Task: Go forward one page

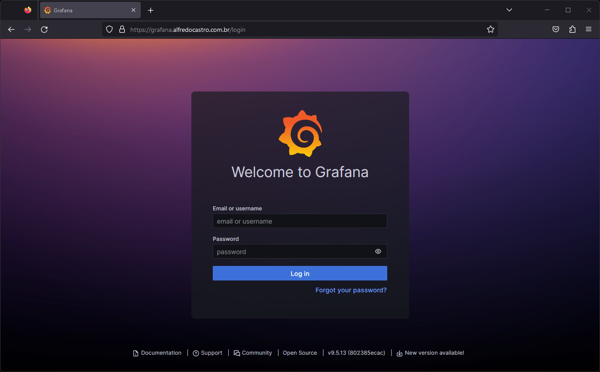Action: point(28,29)
